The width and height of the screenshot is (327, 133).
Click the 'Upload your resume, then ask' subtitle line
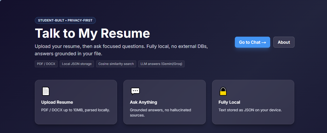[121, 46]
